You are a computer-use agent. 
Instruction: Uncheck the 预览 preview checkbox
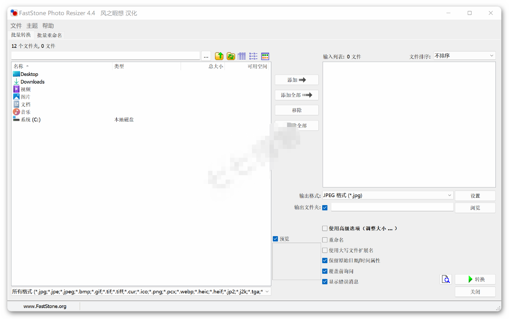pyautogui.click(x=275, y=239)
